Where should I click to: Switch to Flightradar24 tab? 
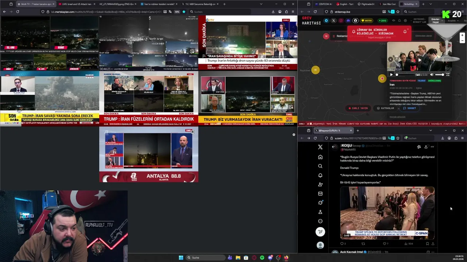click(366, 4)
